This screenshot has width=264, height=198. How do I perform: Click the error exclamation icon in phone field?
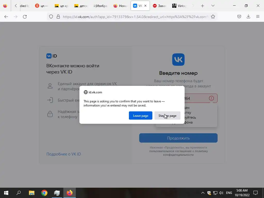[x=211, y=98]
